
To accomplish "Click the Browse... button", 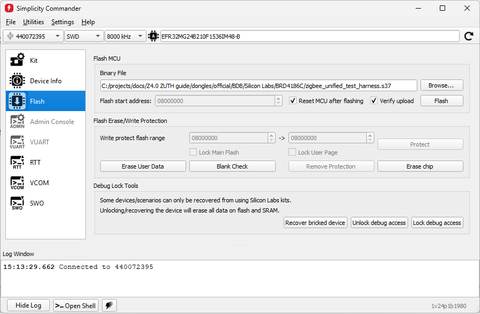I will click(441, 85).
